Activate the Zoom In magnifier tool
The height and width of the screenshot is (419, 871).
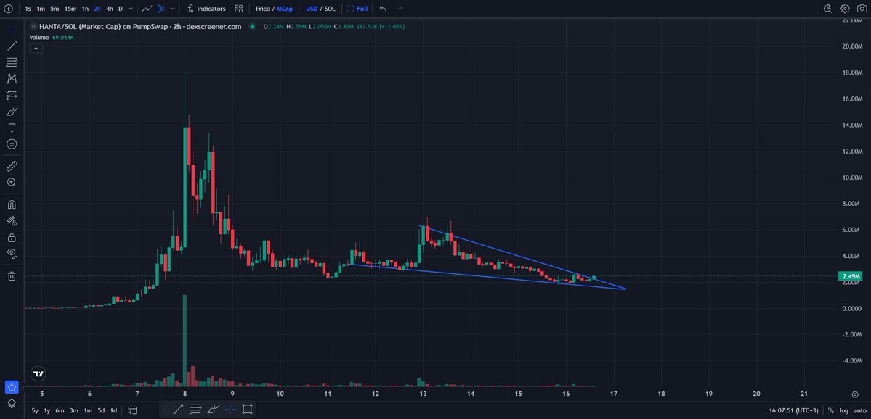point(12,183)
